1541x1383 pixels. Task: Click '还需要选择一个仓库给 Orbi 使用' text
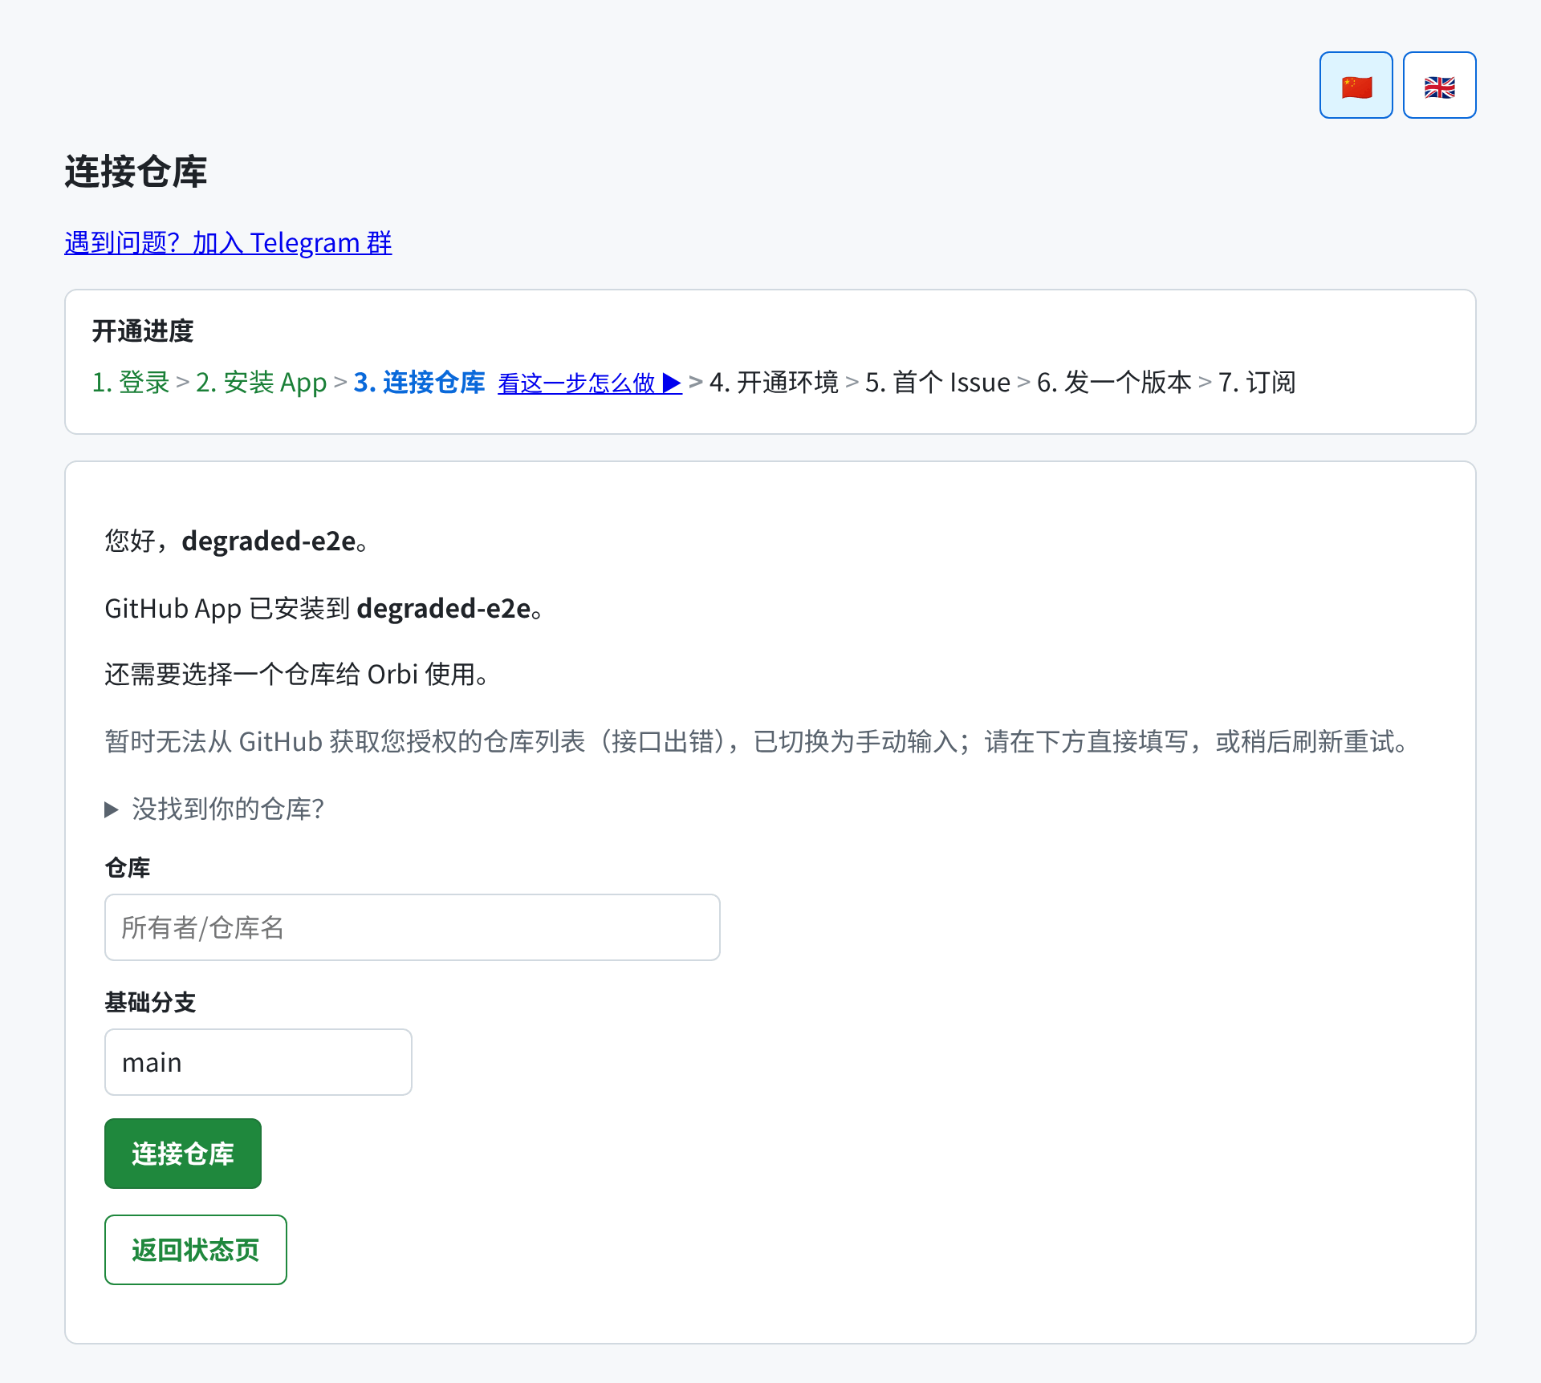click(297, 675)
